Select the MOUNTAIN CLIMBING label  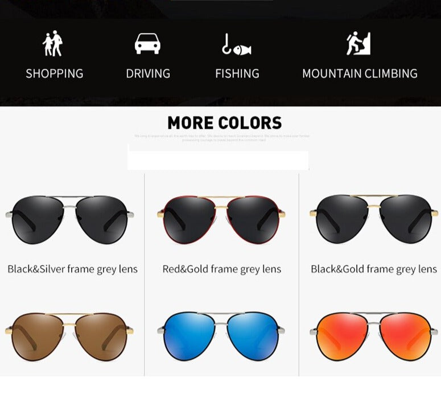pos(360,73)
